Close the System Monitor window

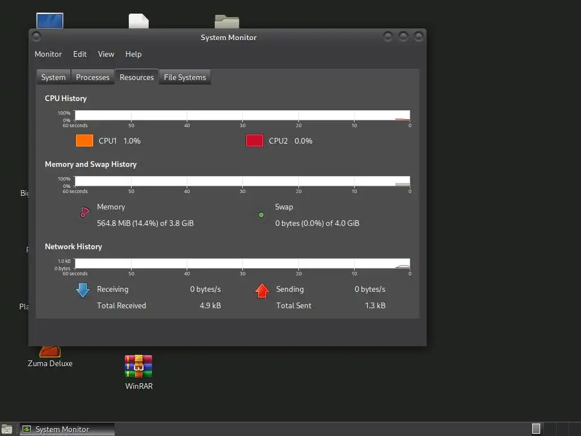[x=418, y=36]
